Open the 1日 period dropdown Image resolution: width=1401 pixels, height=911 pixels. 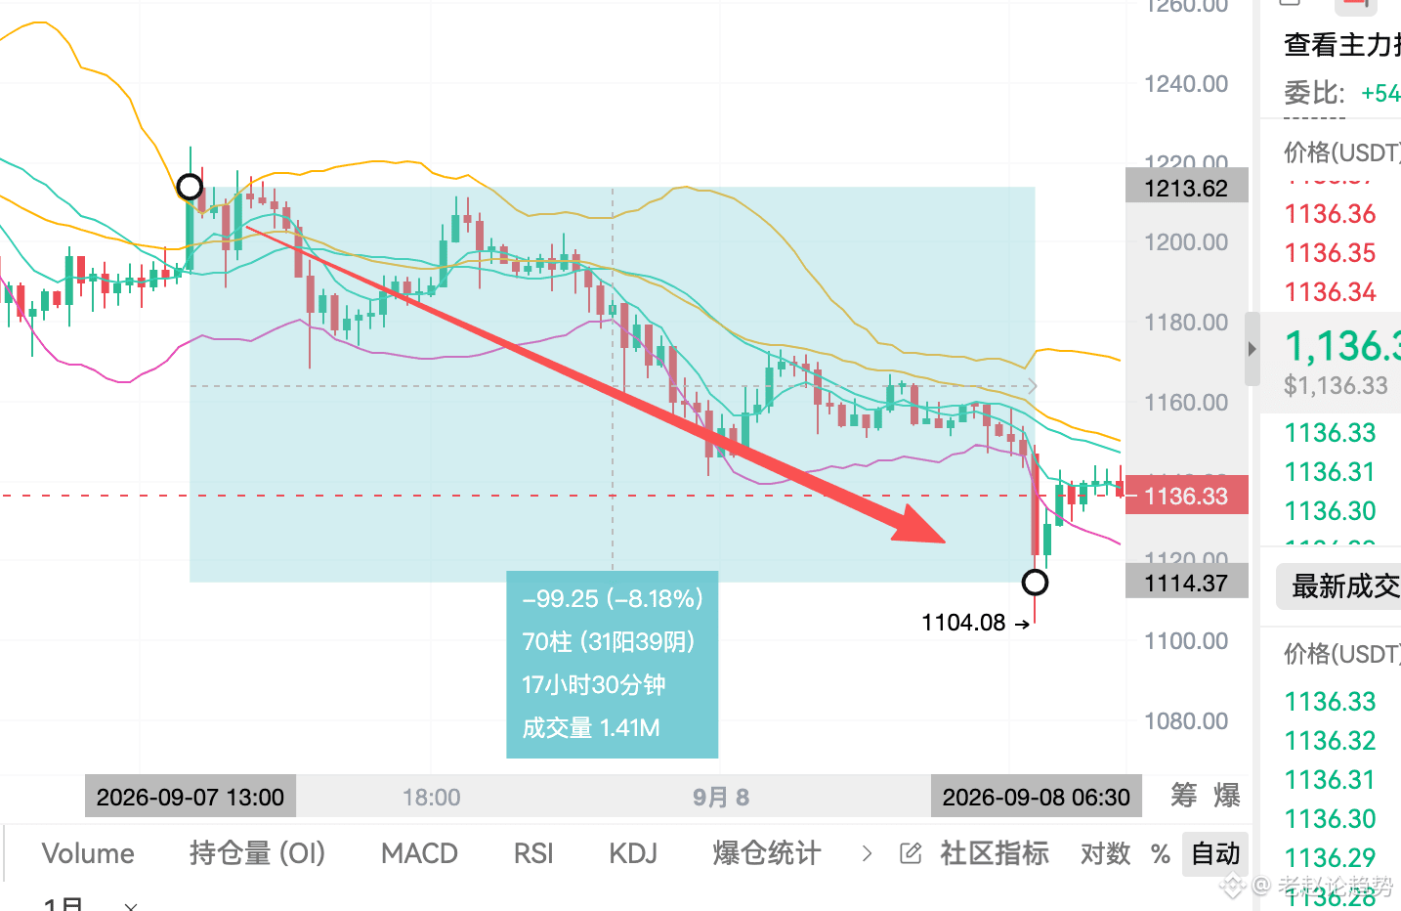pyautogui.click(x=90, y=903)
